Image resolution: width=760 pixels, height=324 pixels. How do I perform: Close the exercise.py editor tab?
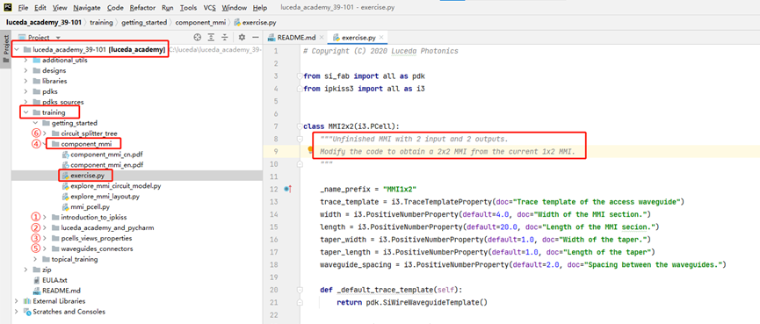pos(381,37)
